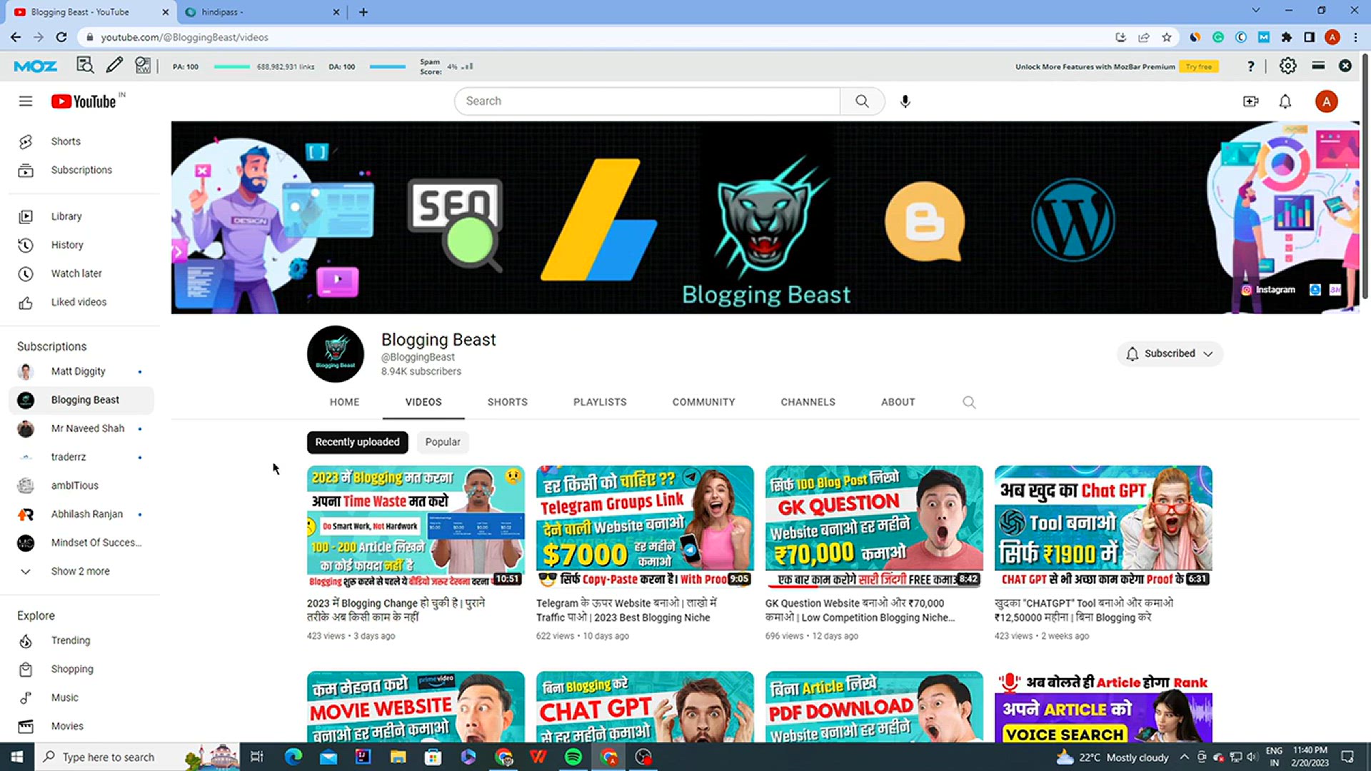Open the Telegram Groups Link video thumbnail
Image resolution: width=1371 pixels, height=771 pixels.
click(x=645, y=527)
